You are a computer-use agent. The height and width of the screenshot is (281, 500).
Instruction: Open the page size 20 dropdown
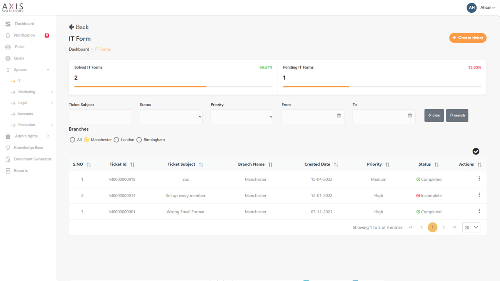tap(471, 228)
